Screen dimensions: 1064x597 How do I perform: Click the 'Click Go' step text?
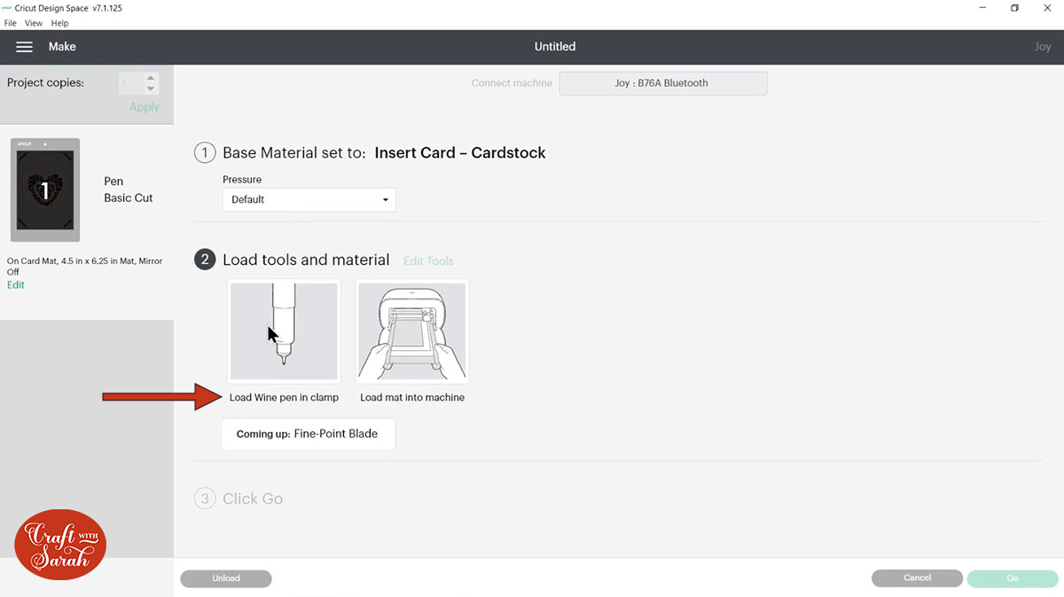click(x=253, y=499)
